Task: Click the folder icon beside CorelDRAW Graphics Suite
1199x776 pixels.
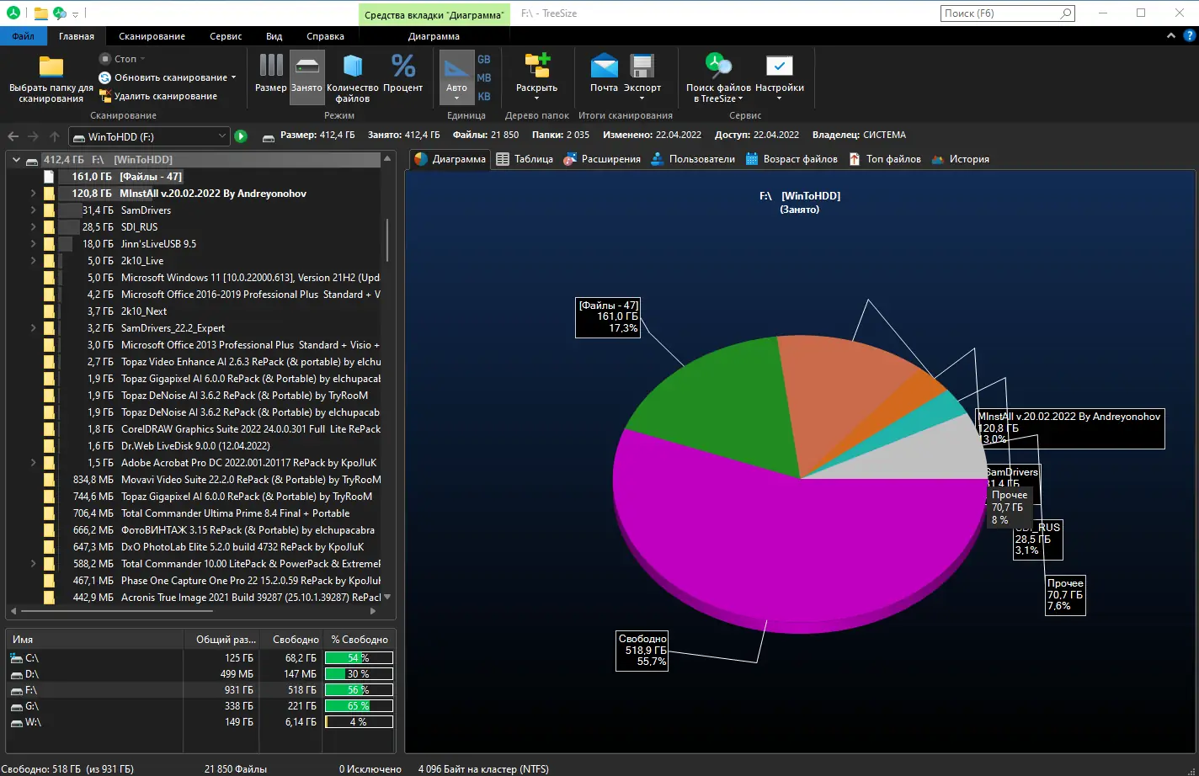Action: coord(49,429)
